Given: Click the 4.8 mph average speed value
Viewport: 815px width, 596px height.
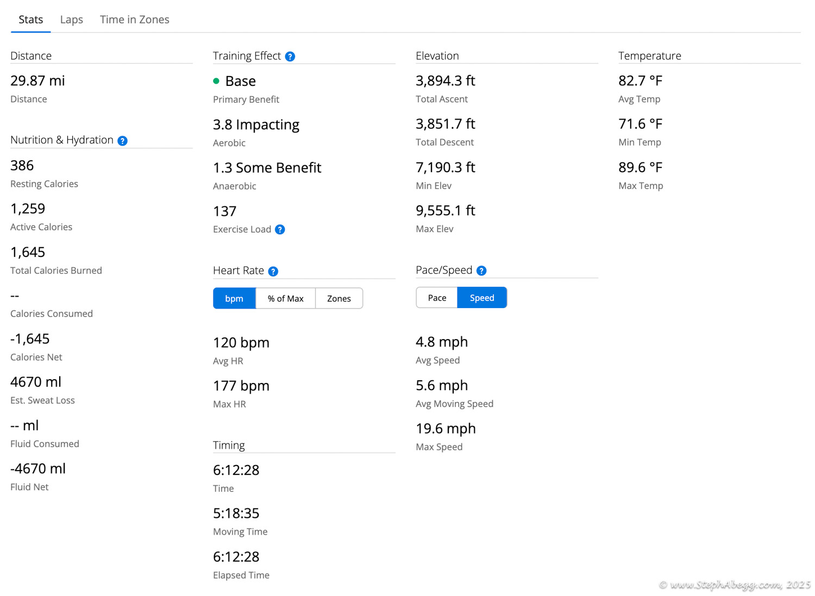Looking at the screenshot, I should tap(442, 342).
